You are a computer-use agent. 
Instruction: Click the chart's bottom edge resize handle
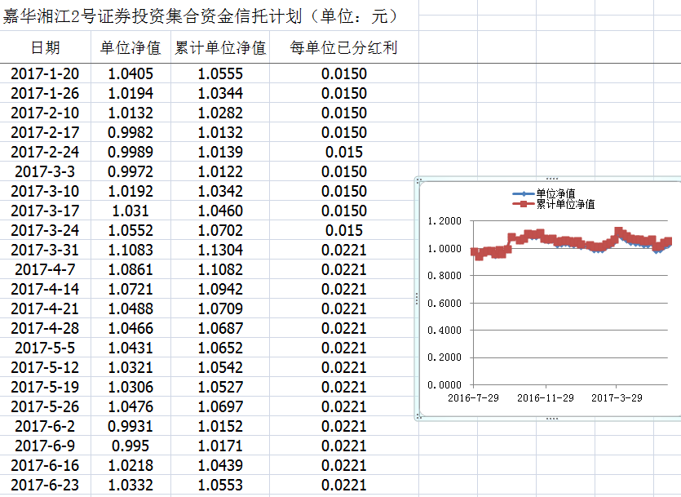pos(551,418)
